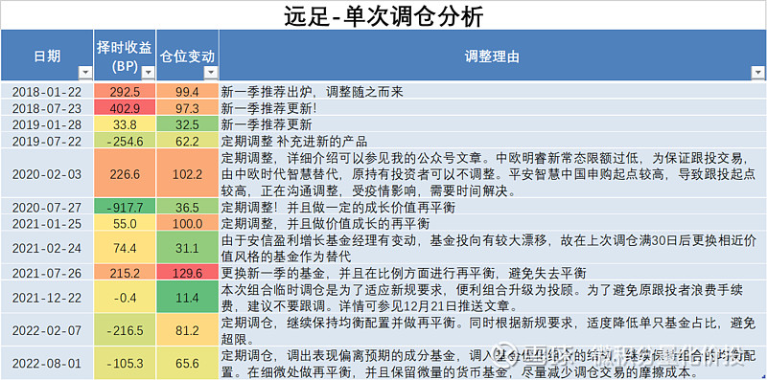Select date cell 2019-01-28
767x380 pixels.
(47, 124)
